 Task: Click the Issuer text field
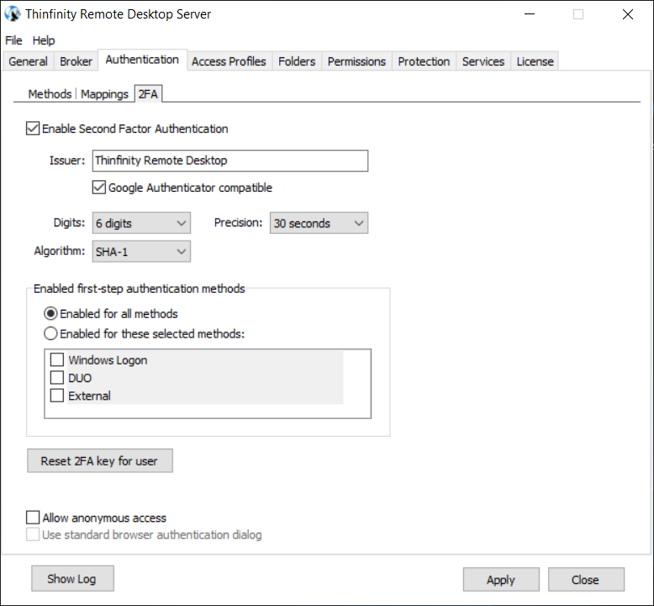(x=229, y=161)
